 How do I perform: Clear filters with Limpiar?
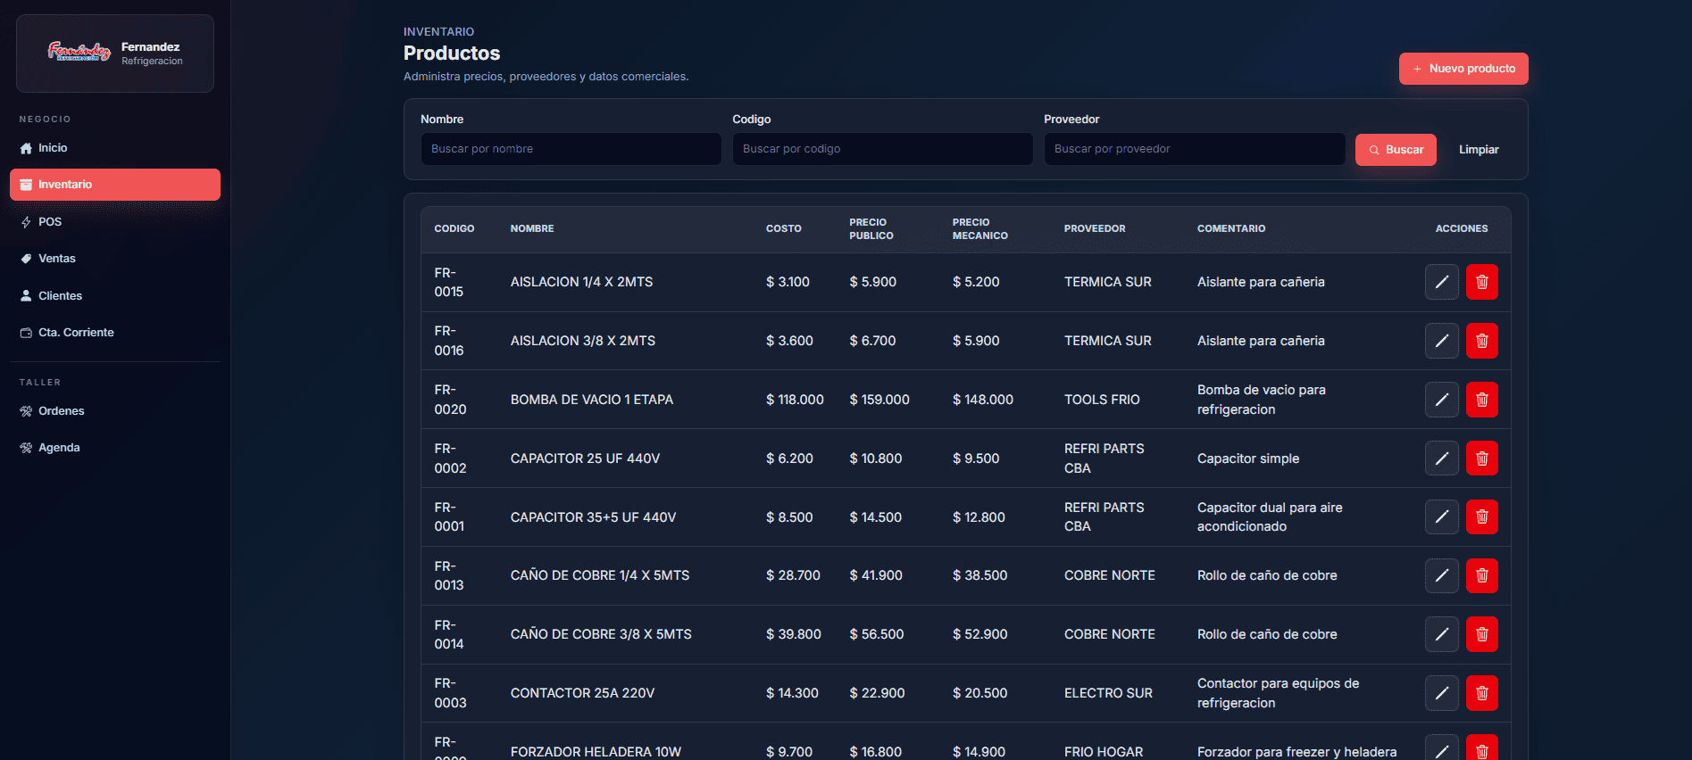pos(1479,150)
